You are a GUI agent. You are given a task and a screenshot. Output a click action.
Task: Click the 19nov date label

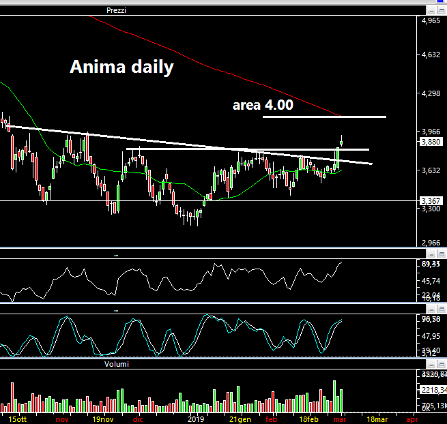tap(103, 419)
